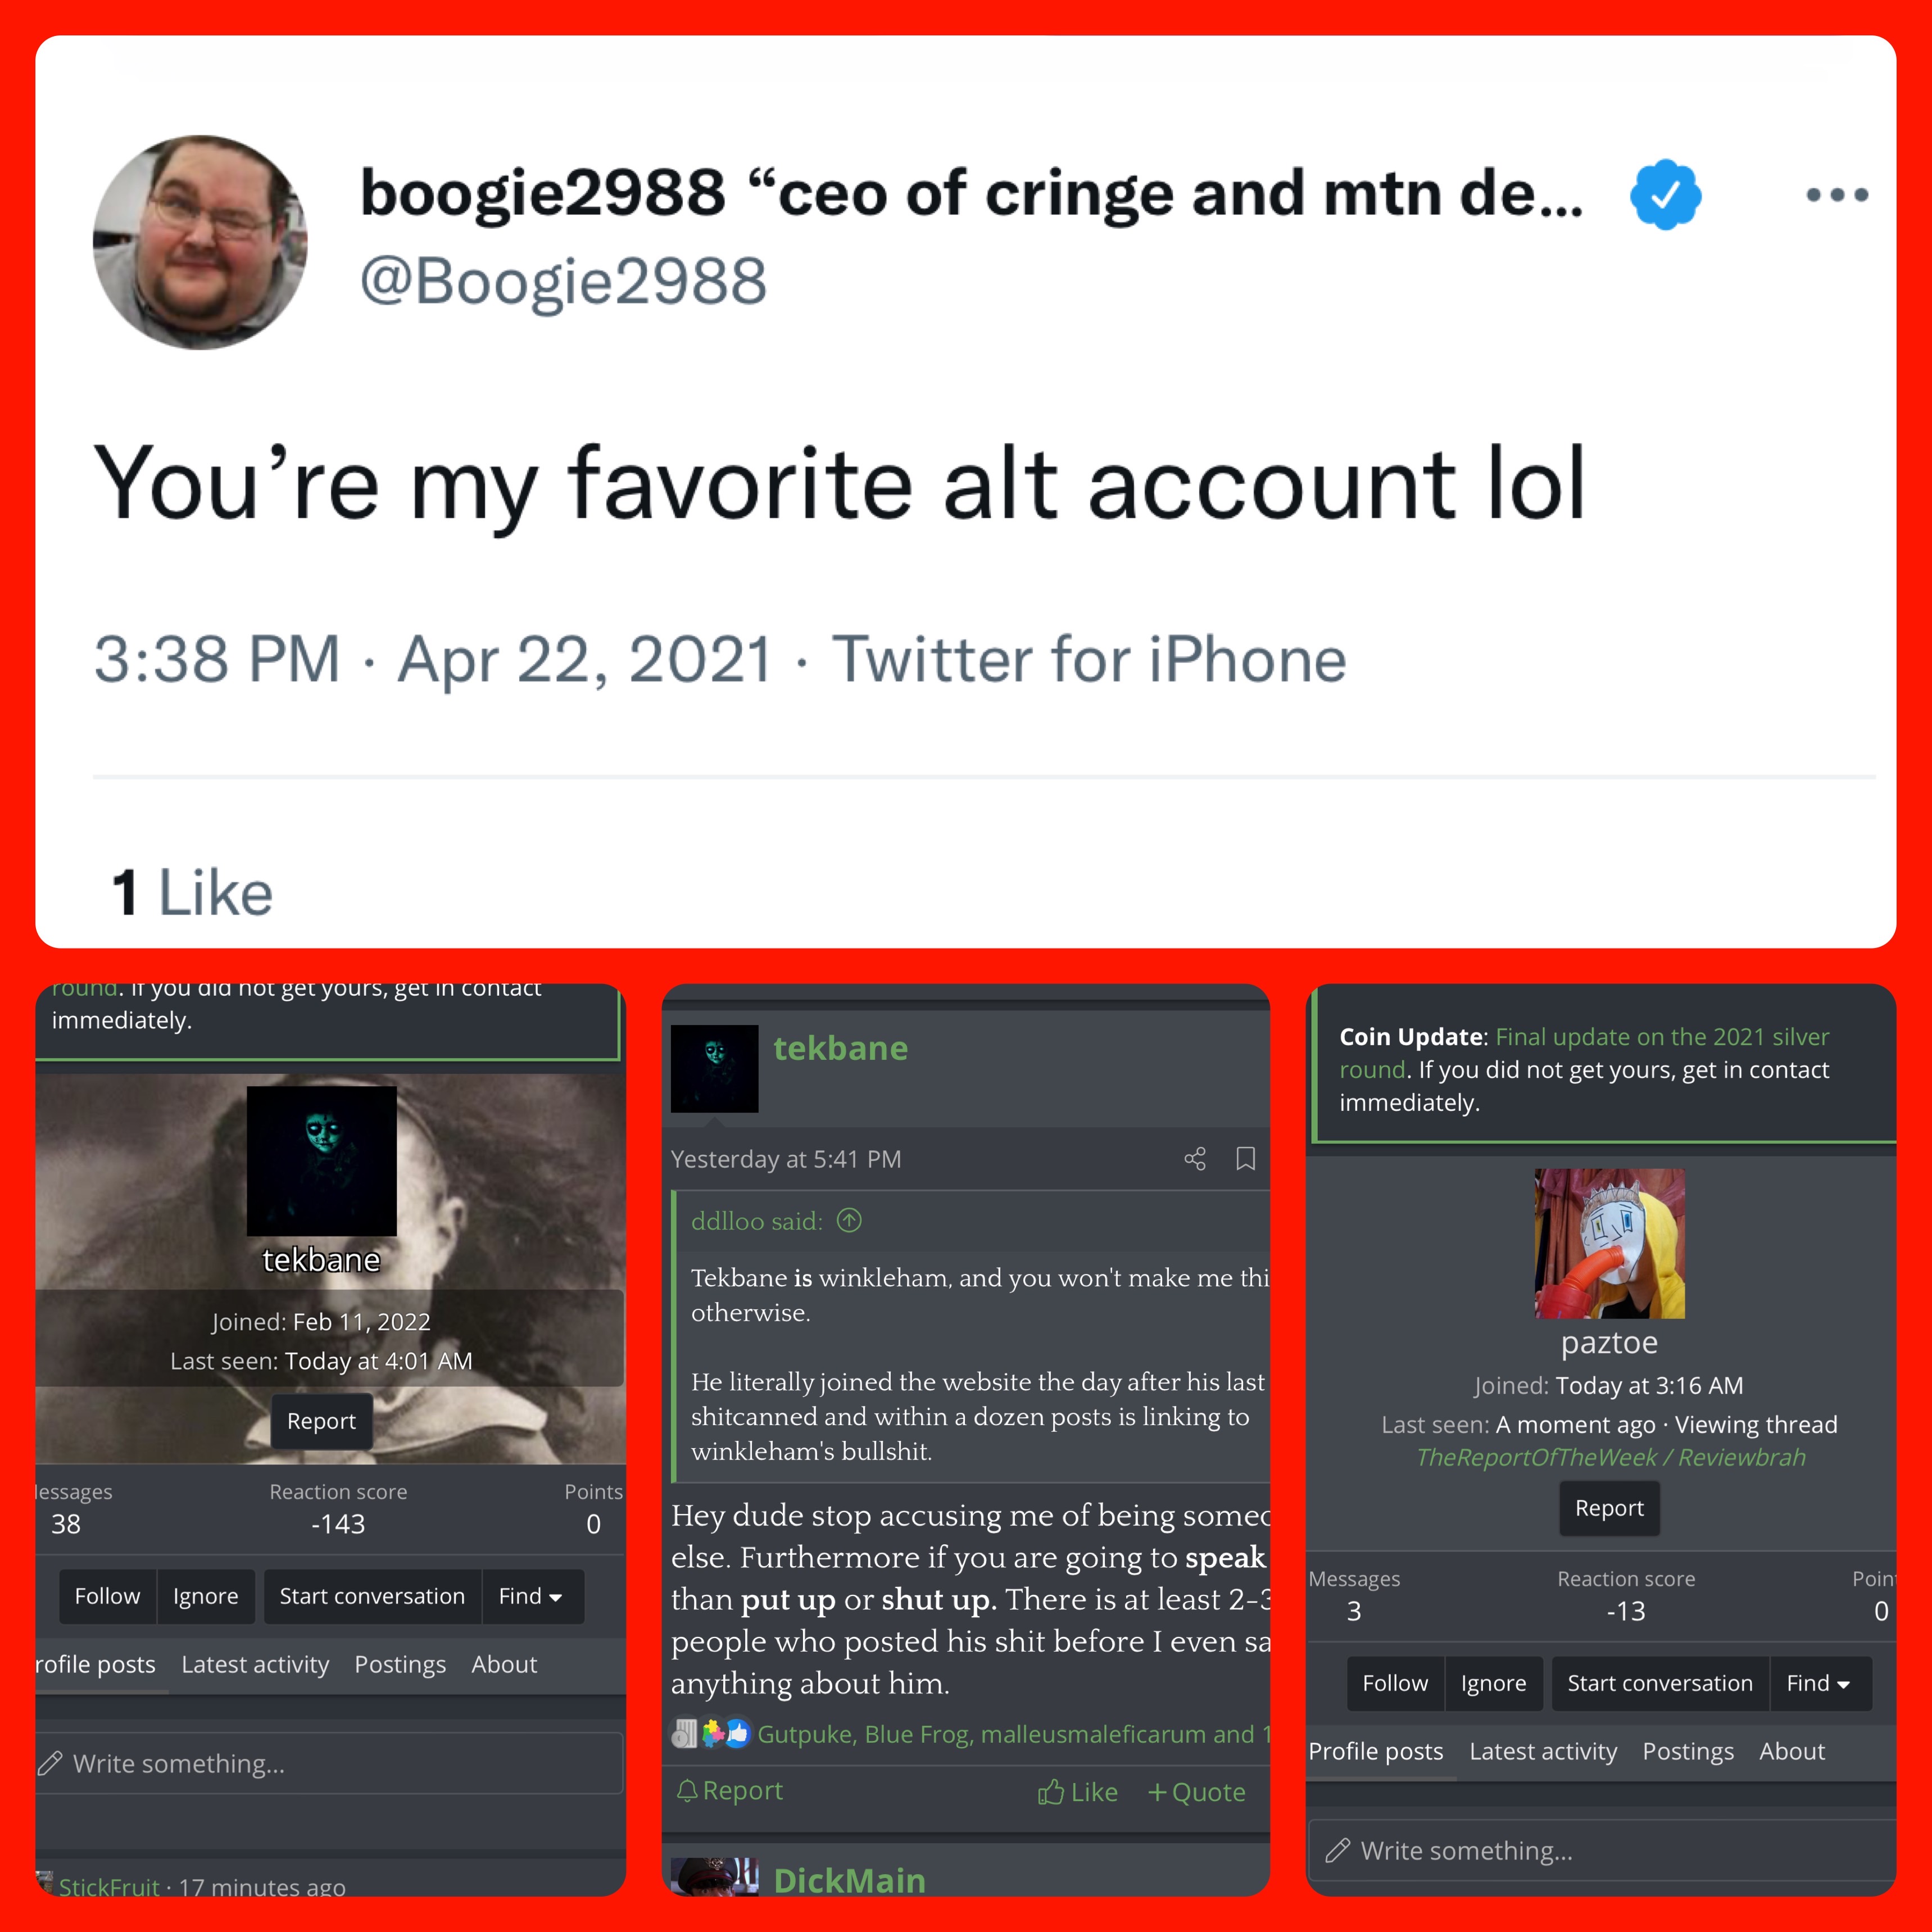The height and width of the screenshot is (1932, 1932).
Task: Open TheReportOfTheWeek / Reviewbrah thread link
Action: pyautogui.click(x=1610, y=1457)
